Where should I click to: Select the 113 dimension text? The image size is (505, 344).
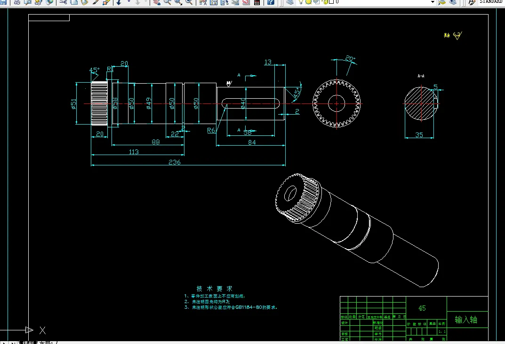(134, 152)
